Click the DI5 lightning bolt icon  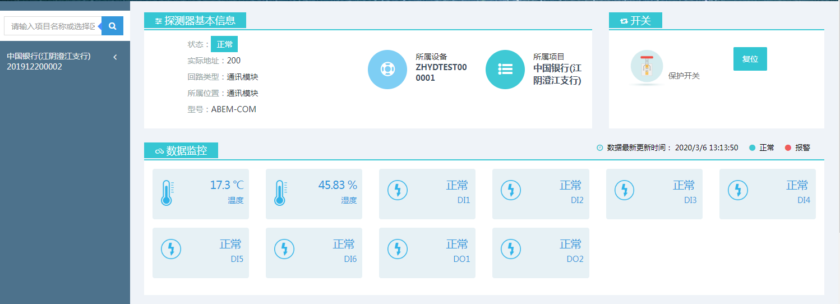click(171, 248)
